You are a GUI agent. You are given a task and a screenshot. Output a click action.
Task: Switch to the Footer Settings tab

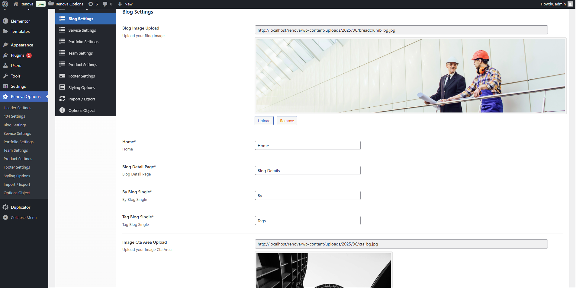(82, 76)
